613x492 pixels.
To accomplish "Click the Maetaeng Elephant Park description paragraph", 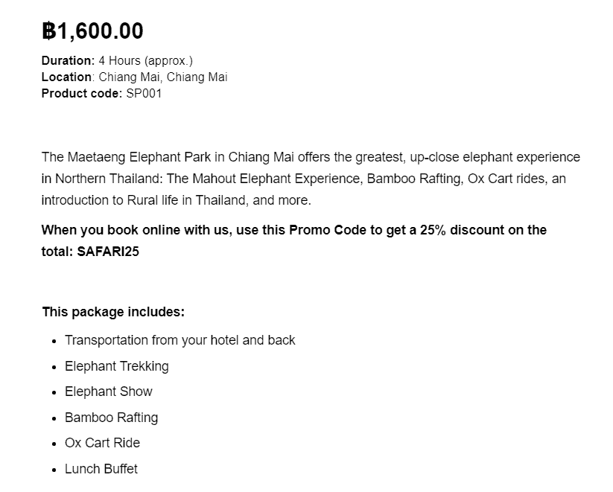I will (x=311, y=179).
